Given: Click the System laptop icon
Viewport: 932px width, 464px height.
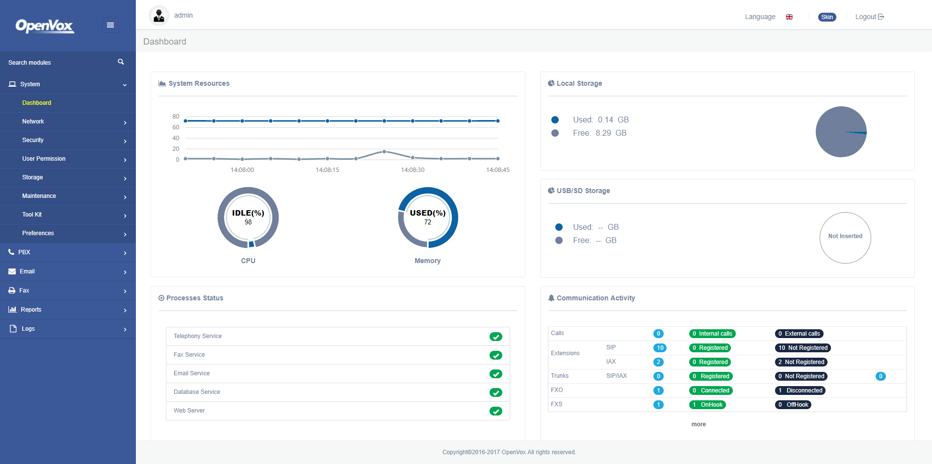Looking at the screenshot, I should pos(12,84).
